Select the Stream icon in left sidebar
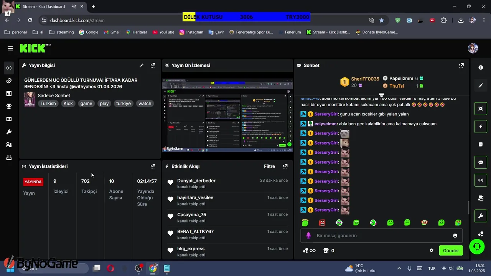This screenshot has height=276, width=491. [9, 68]
